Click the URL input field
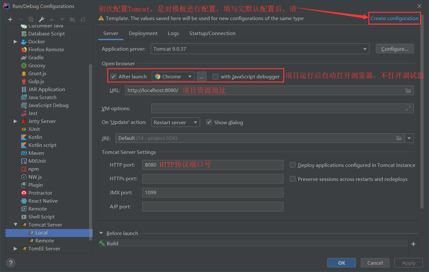The height and width of the screenshot is (272, 429). pos(270,90)
